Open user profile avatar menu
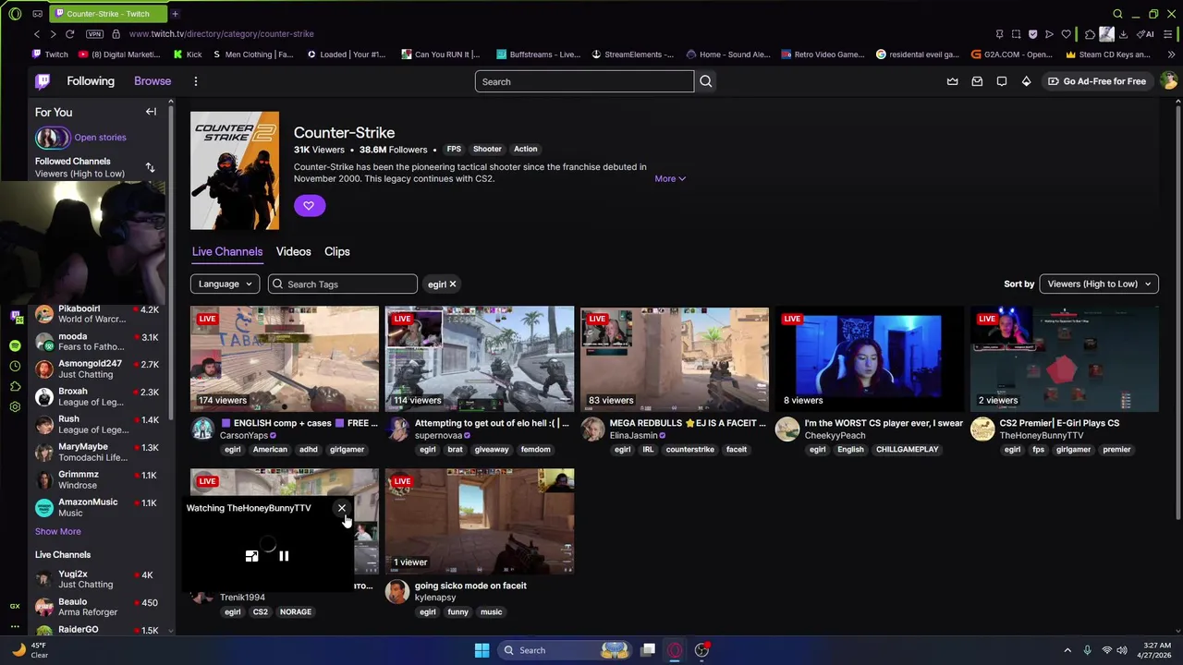Image resolution: width=1183 pixels, height=665 pixels. coord(1168,81)
